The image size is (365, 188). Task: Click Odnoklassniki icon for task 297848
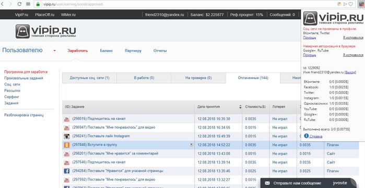point(67,145)
